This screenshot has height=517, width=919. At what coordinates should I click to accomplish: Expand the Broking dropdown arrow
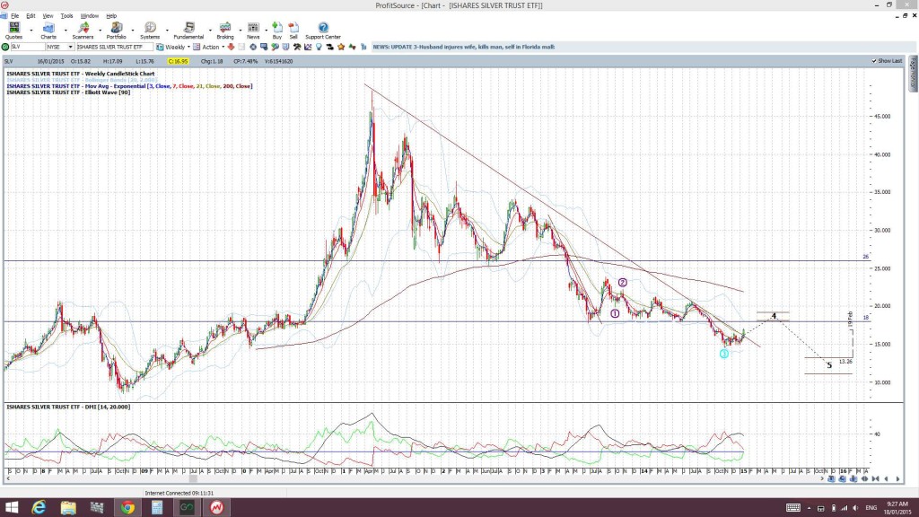pos(241,30)
